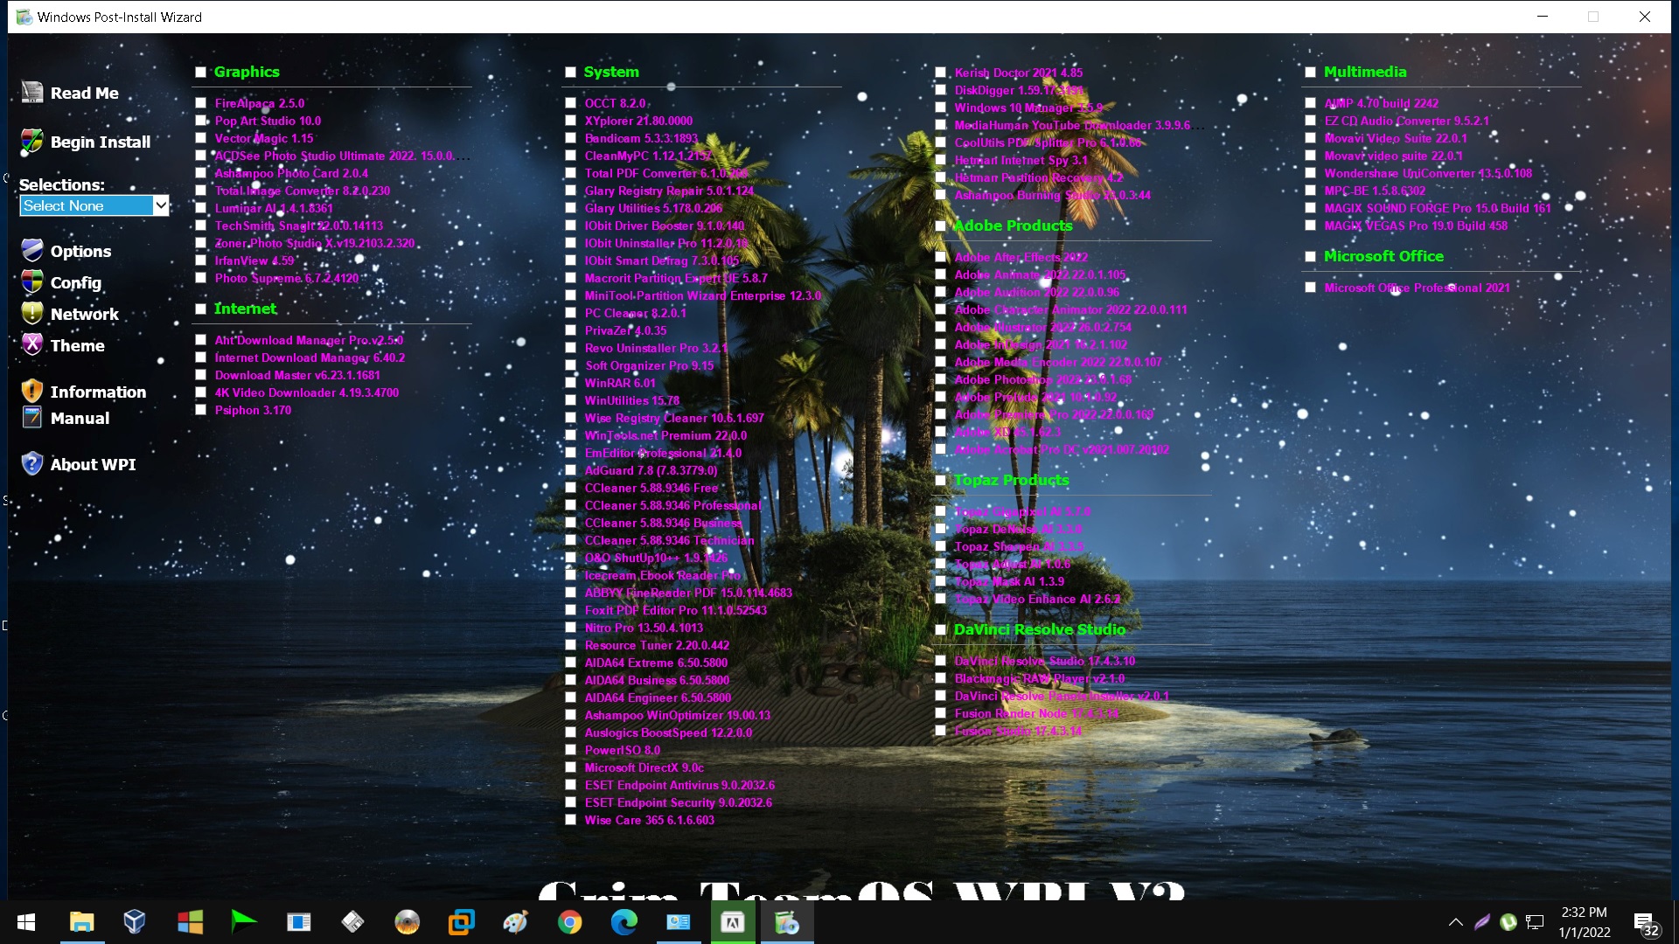Select Bandicam 5.3.3.1893 entry

[641, 138]
